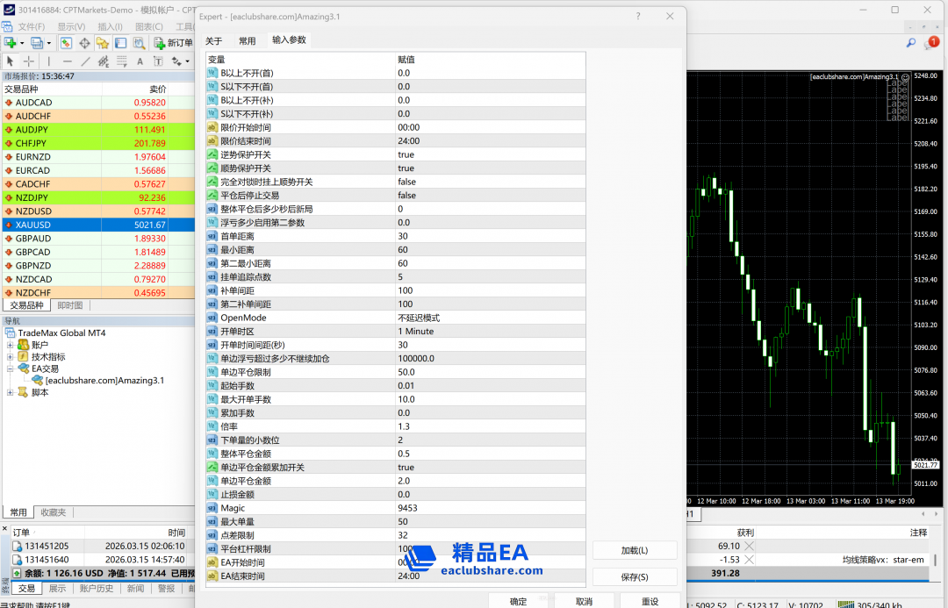Select XAUUSD in the market watch list

coord(33,225)
